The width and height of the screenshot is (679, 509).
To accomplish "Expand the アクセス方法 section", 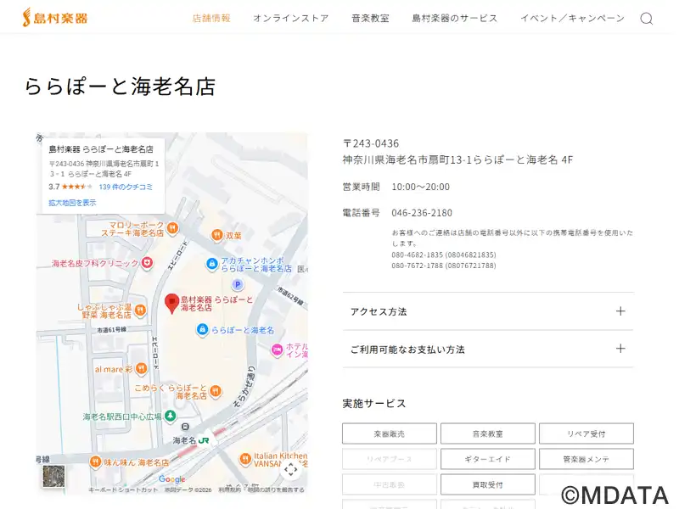I will click(x=487, y=311).
